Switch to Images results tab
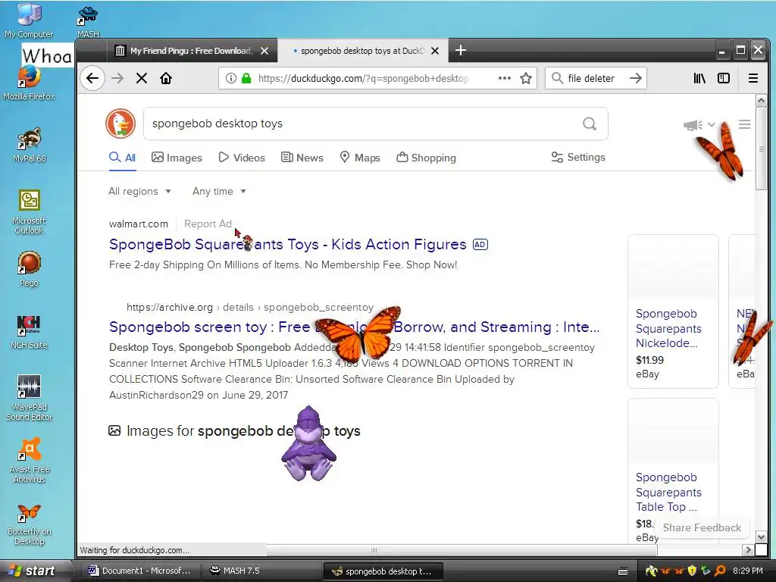 coord(177,158)
